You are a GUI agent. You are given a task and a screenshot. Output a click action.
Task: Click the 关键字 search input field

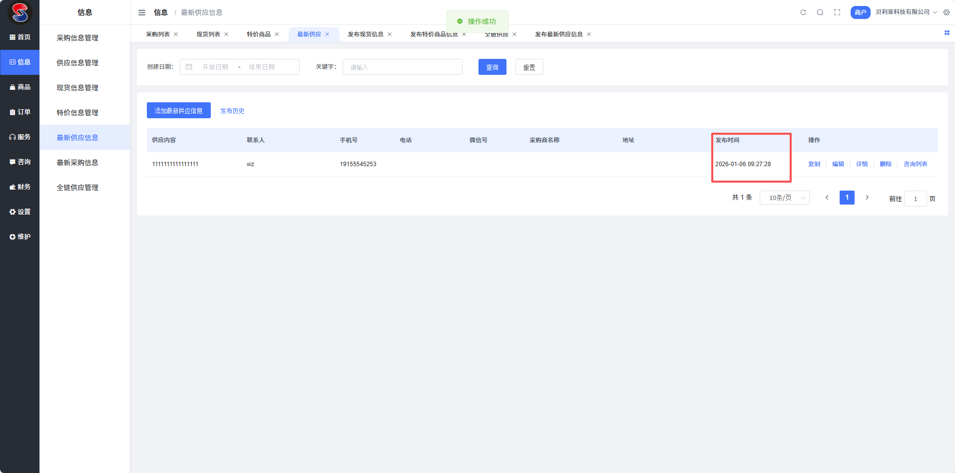402,67
